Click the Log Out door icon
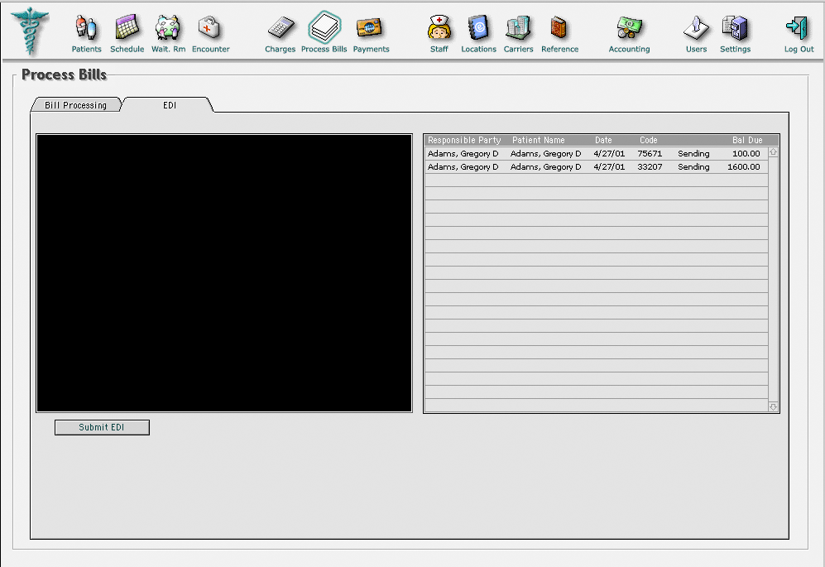 pos(798,28)
